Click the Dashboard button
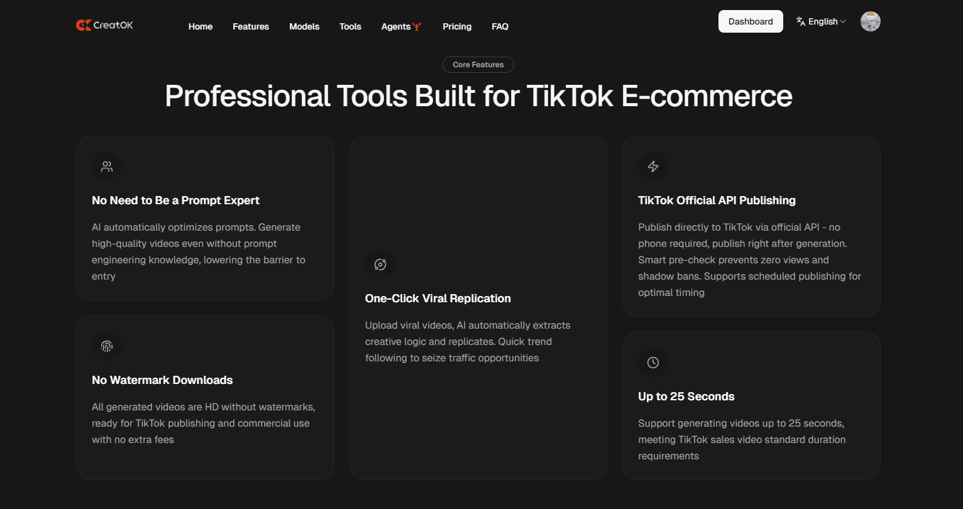The width and height of the screenshot is (963, 509). [751, 21]
